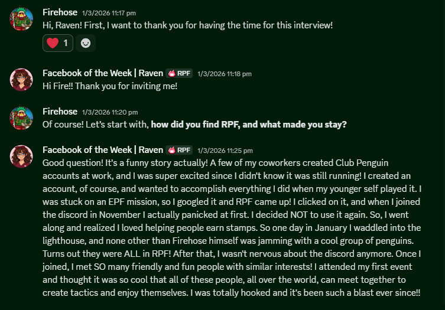Screen dimensions: 445x310
Task: Click Firehose's "Hi, Raven!" opening message text
Action: 187,25
